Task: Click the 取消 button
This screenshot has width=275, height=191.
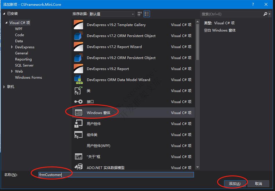Action: pos(258,183)
